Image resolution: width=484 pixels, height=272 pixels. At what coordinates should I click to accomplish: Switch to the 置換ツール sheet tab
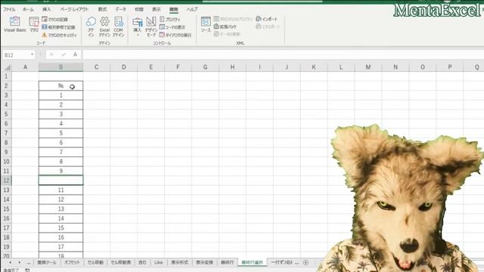[x=47, y=262]
